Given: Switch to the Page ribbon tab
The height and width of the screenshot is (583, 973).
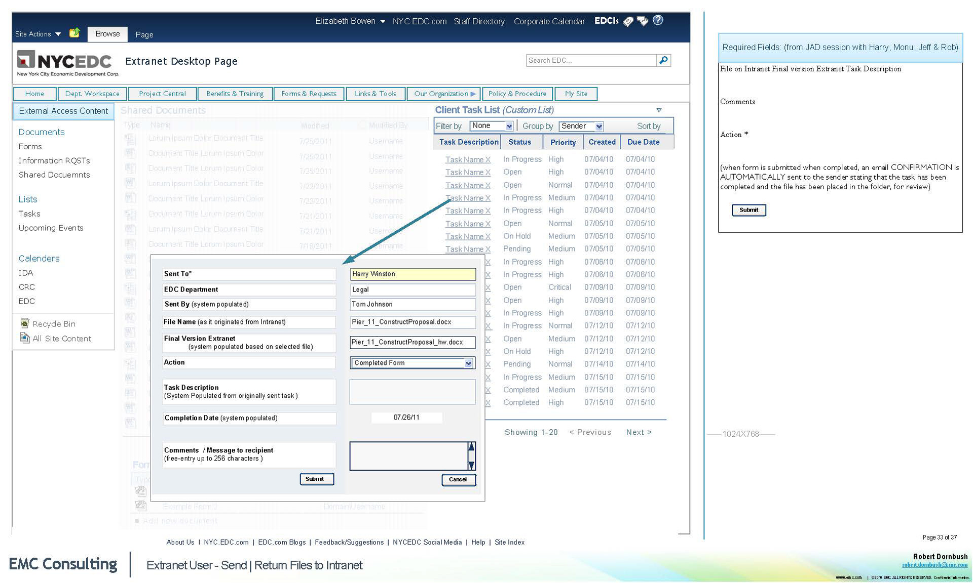Looking at the screenshot, I should coord(144,34).
